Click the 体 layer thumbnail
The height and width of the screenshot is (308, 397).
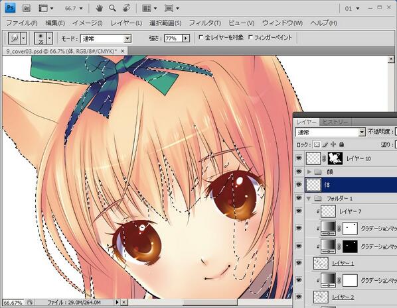(313, 185)
